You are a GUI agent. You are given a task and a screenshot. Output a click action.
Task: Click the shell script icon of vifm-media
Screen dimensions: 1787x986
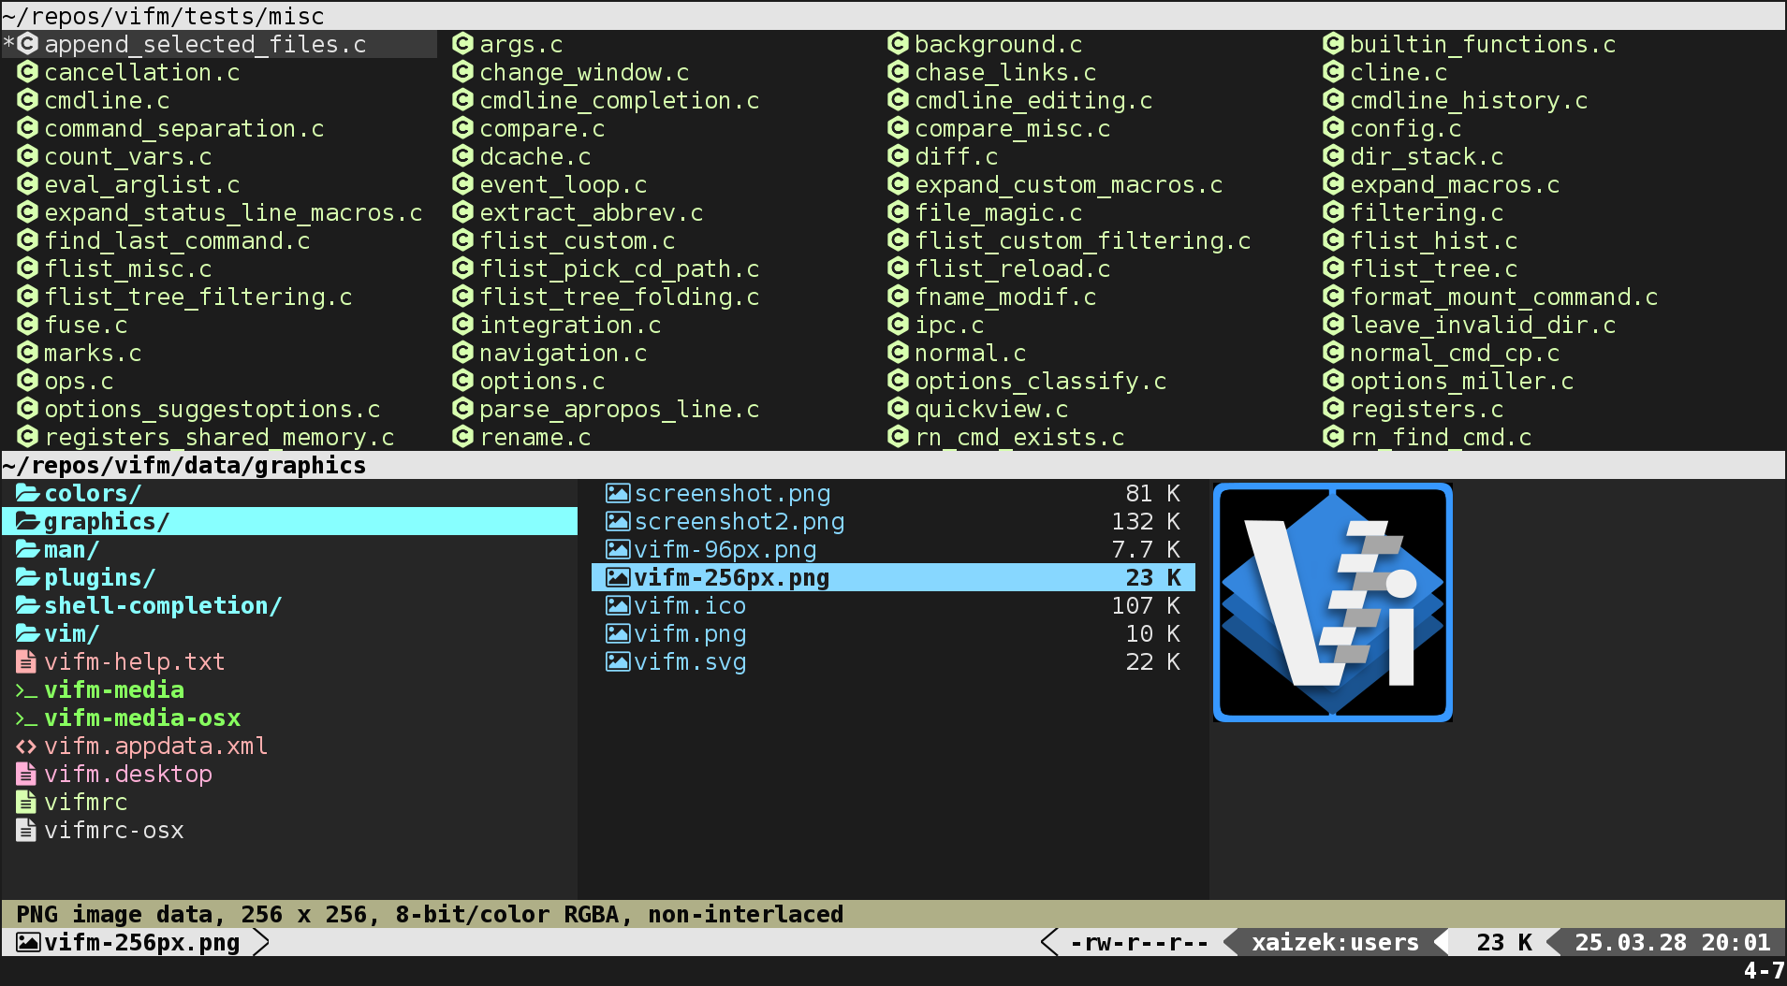26,690
